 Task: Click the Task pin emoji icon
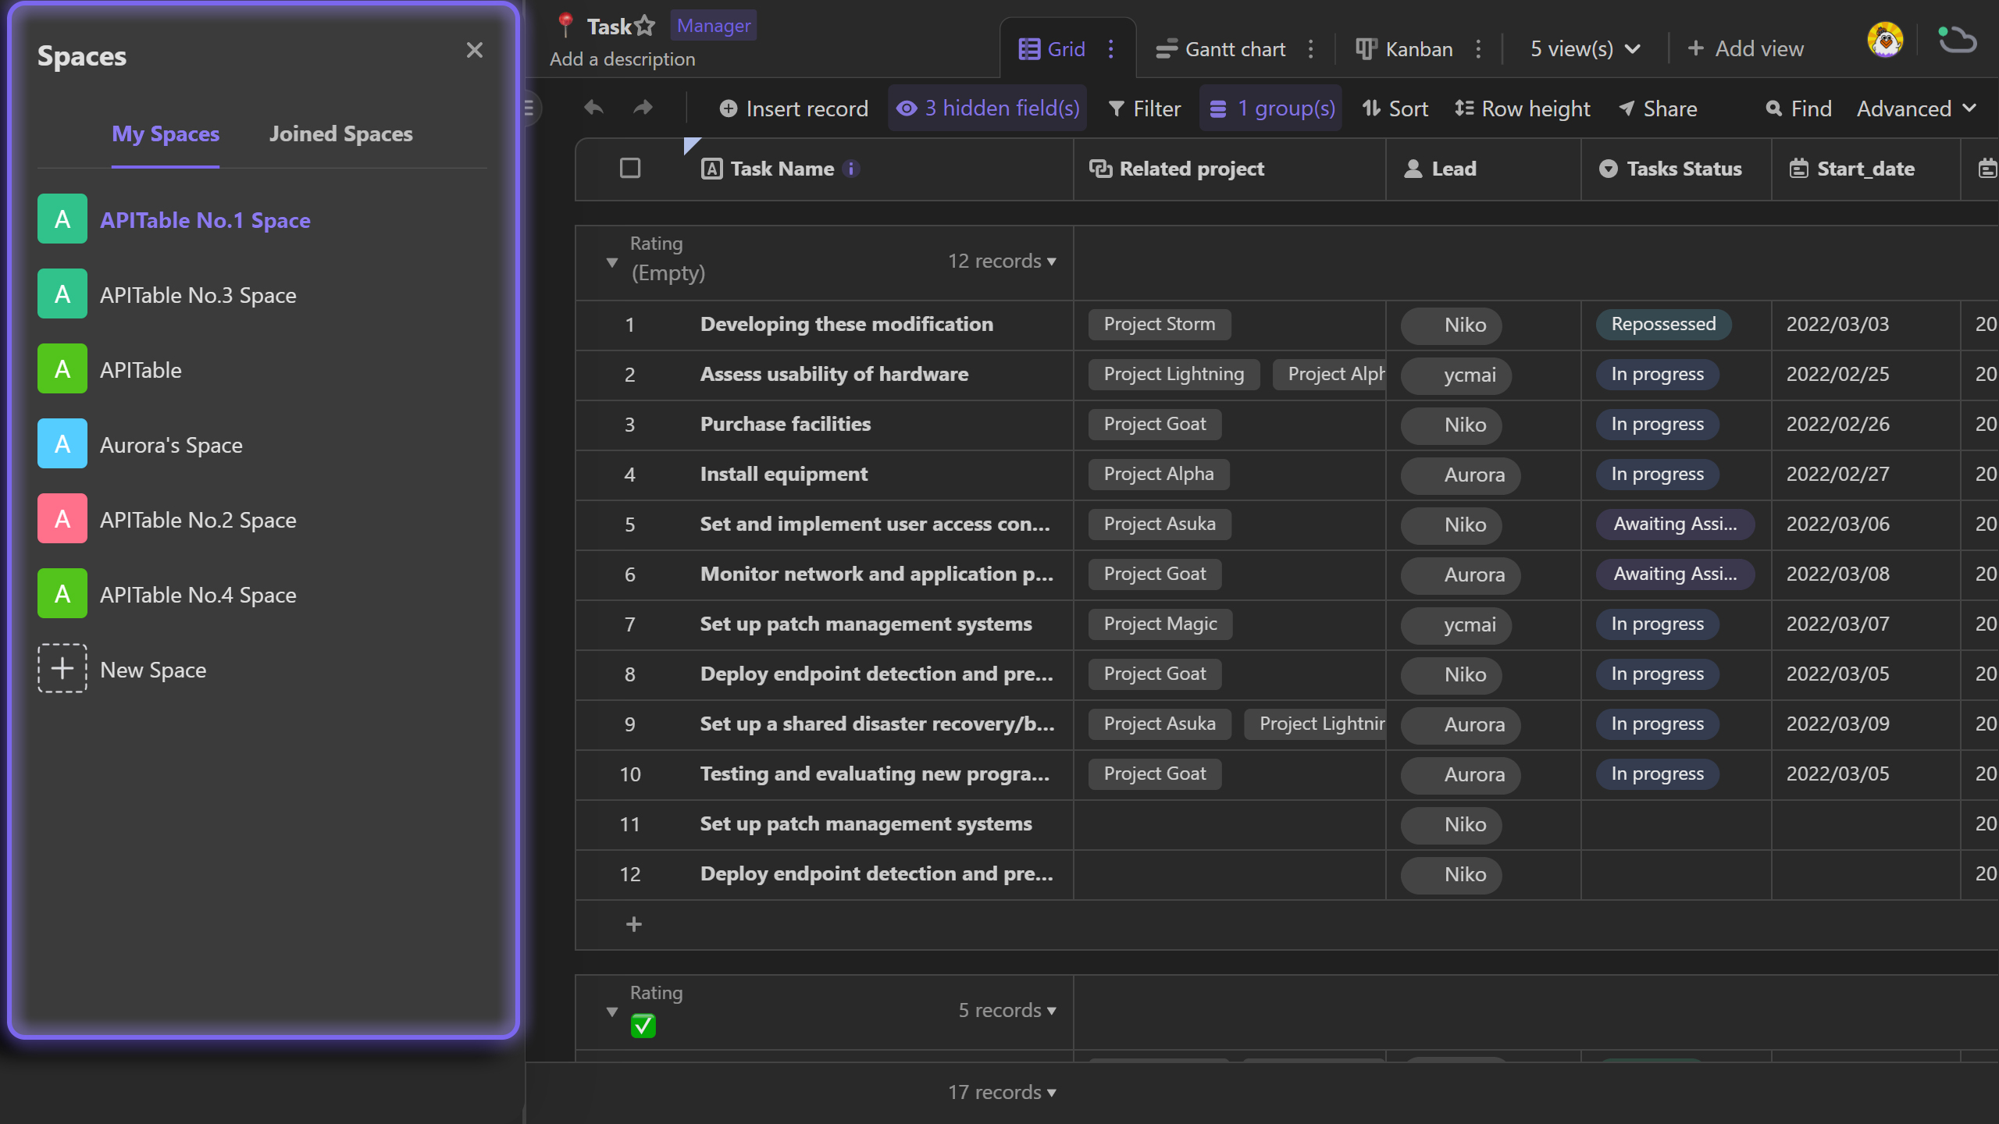(565, 25)
